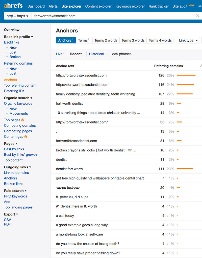Open Alerts in the top navigation
This screenshot has width=202, height=258.
pyautogui.click(x=53, y=6)
